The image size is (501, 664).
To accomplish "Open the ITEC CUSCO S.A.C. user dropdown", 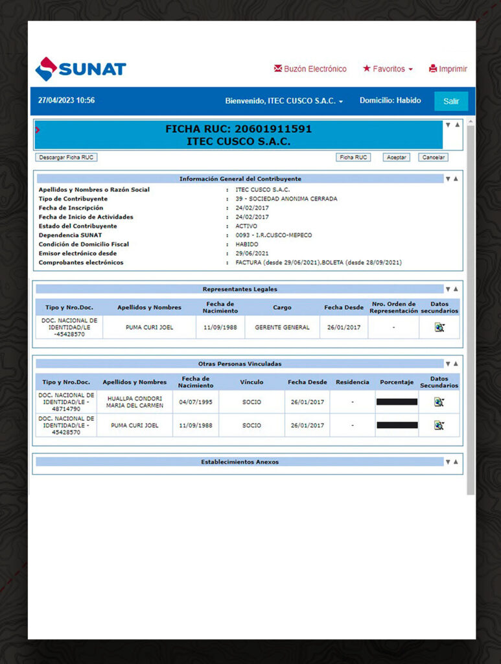I will [x=284, y=101].
